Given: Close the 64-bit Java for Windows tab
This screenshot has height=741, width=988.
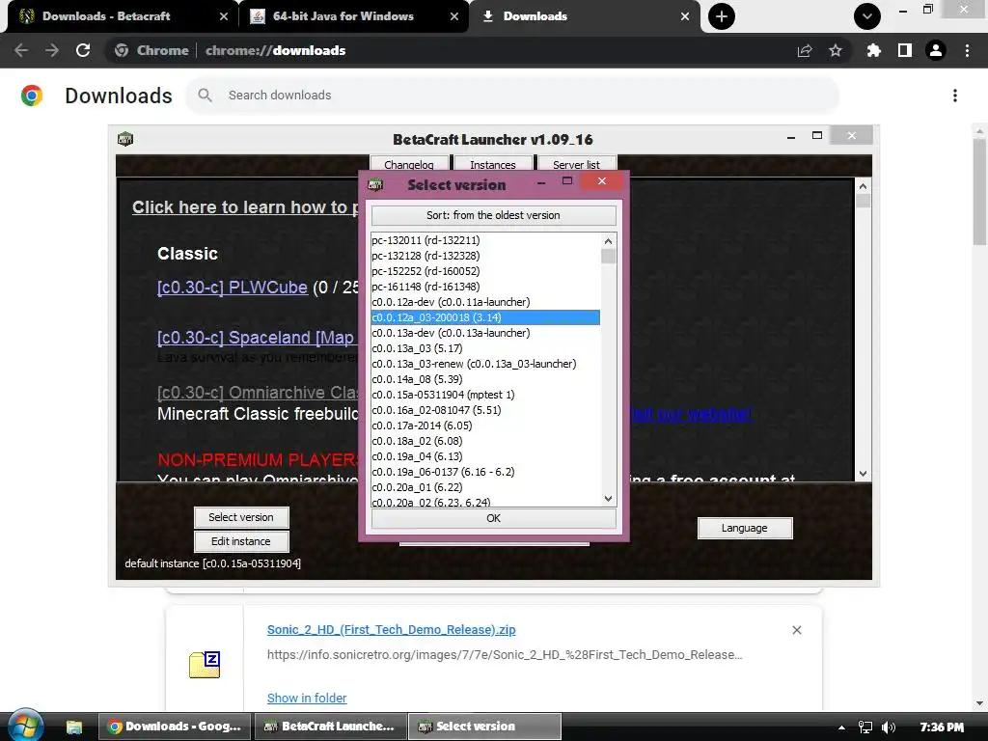Looking at the screenshot, I should [454, 16].
